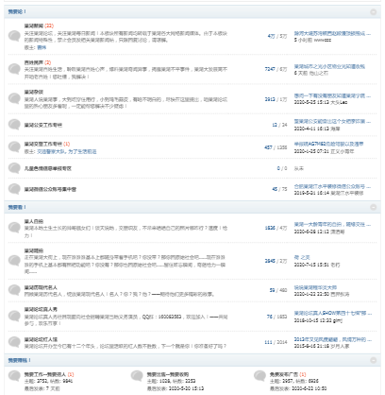The height and width of the screenshot is (395, 385).
Task: Click bubble icon of forum with 111 / 2014
Action: pos(14,342)
